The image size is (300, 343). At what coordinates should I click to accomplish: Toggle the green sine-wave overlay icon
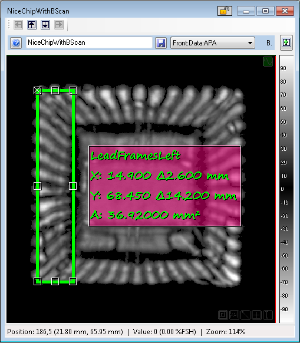(x=268, y=61)
